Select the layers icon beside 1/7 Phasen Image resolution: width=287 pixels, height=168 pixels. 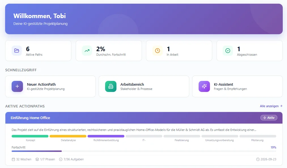coord(37,159)
